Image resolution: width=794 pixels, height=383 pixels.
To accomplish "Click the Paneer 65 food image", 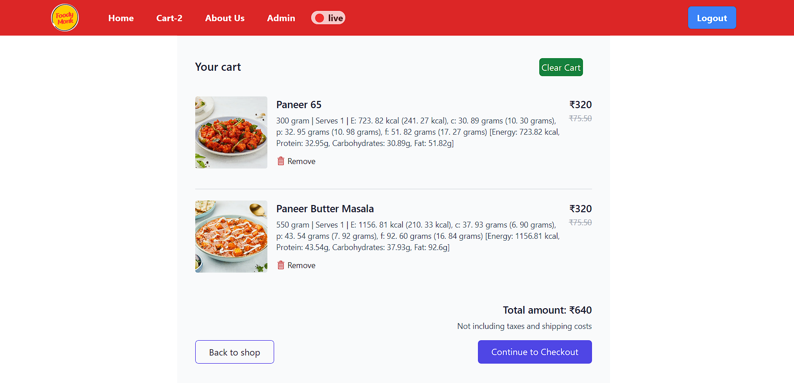I will pyautogui.click(x=231, y=132).
